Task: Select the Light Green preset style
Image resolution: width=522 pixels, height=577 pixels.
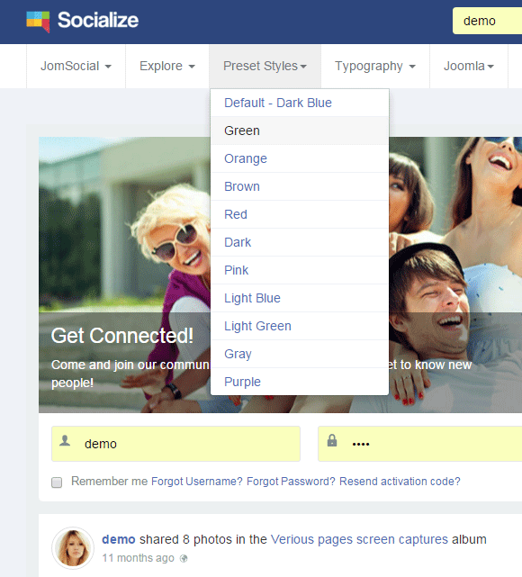Action: point(300,326)
